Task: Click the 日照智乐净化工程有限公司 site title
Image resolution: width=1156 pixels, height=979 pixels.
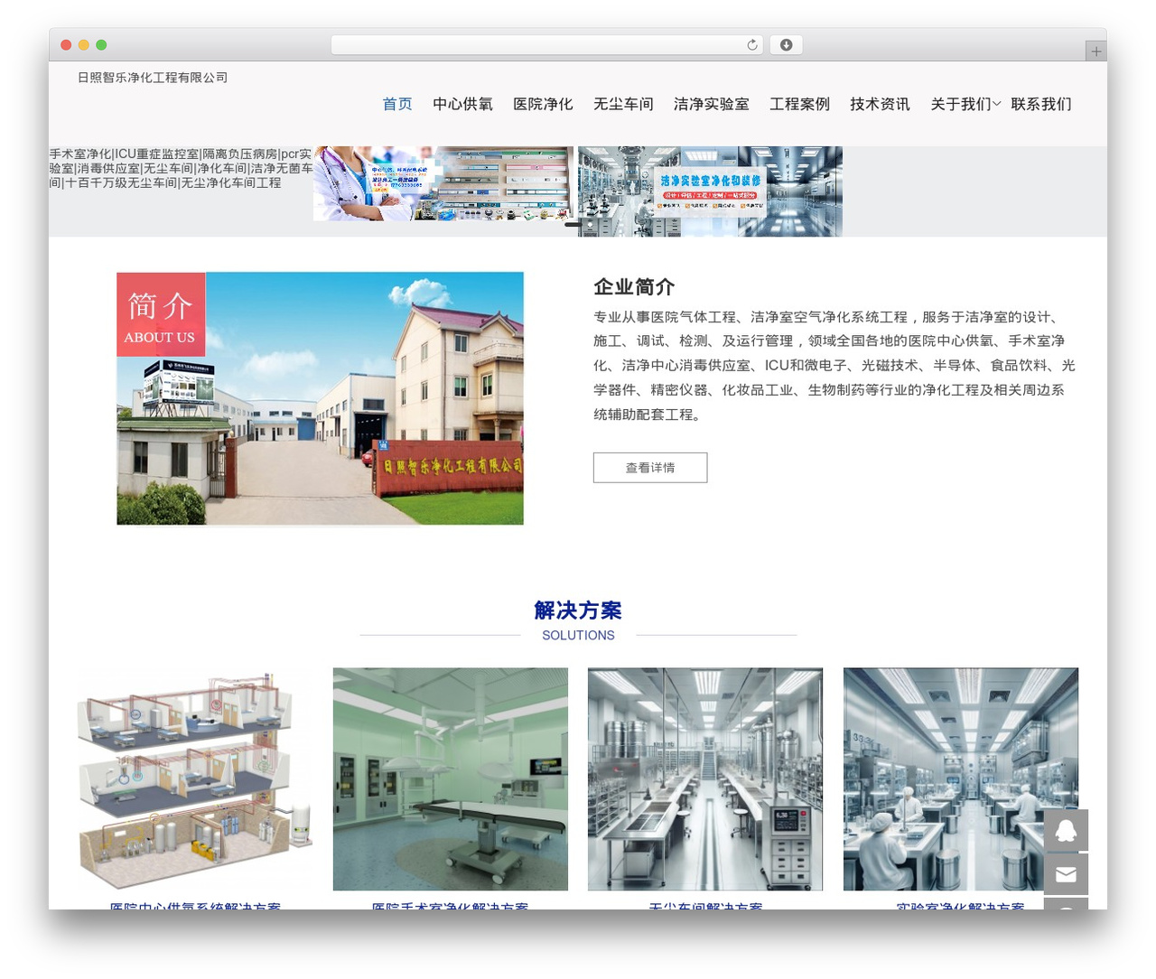Action: point(153,78)
